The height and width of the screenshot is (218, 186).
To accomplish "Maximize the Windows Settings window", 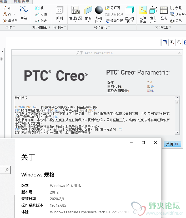I will point(143,143).
